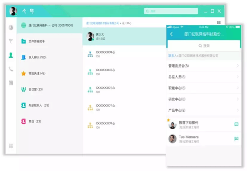Open recent chats clock icon in sidebar
Image resolution: width=247 pixels, height=171 pixels.
pos(11,27)
